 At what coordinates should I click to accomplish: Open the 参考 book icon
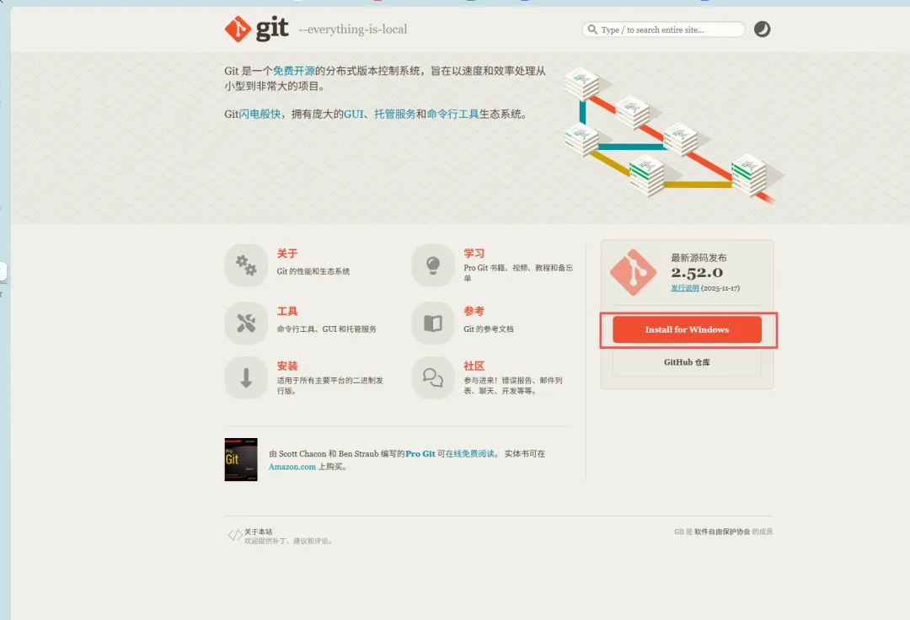(433, 323)
